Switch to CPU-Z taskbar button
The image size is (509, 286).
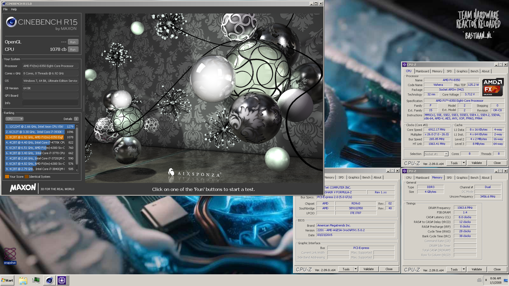(x=62, y=280)
